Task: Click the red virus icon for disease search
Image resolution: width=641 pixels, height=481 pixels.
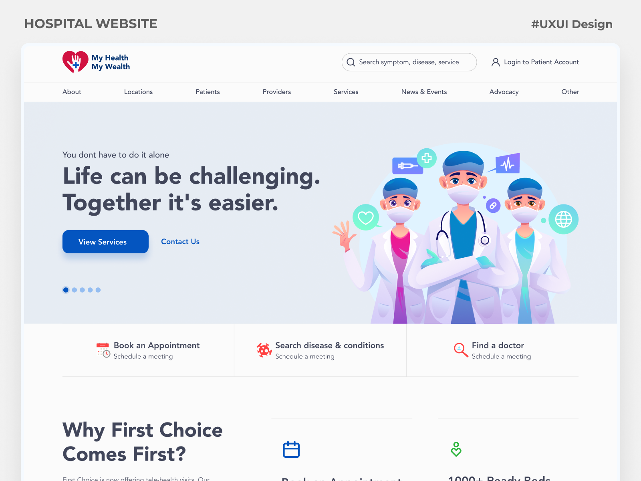Action: point(264,350)
